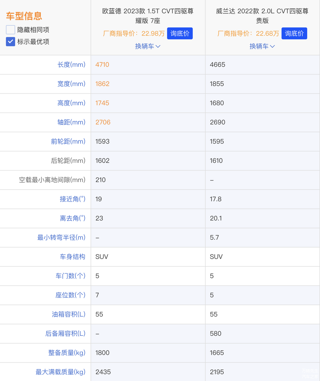This screenshot has height=381, width=320.
Task: Select the highlighted height value 1745
Action: point(102,103)
